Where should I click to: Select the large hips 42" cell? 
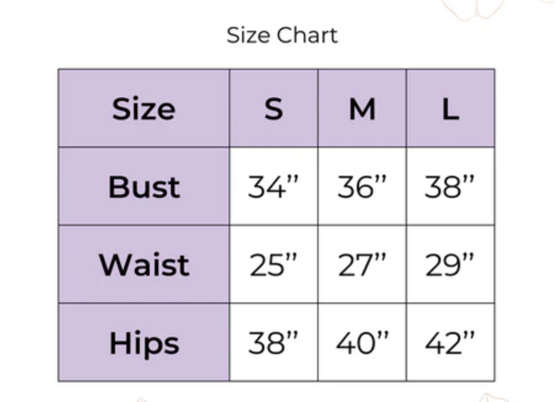click(450, 342)
